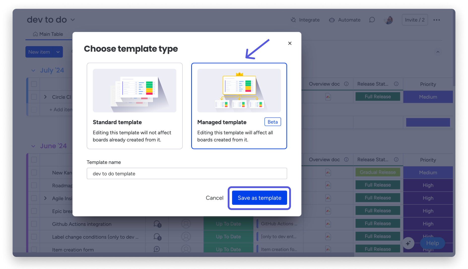
Task: Check the Github Actions integration row checkbox
Action: 34,224
